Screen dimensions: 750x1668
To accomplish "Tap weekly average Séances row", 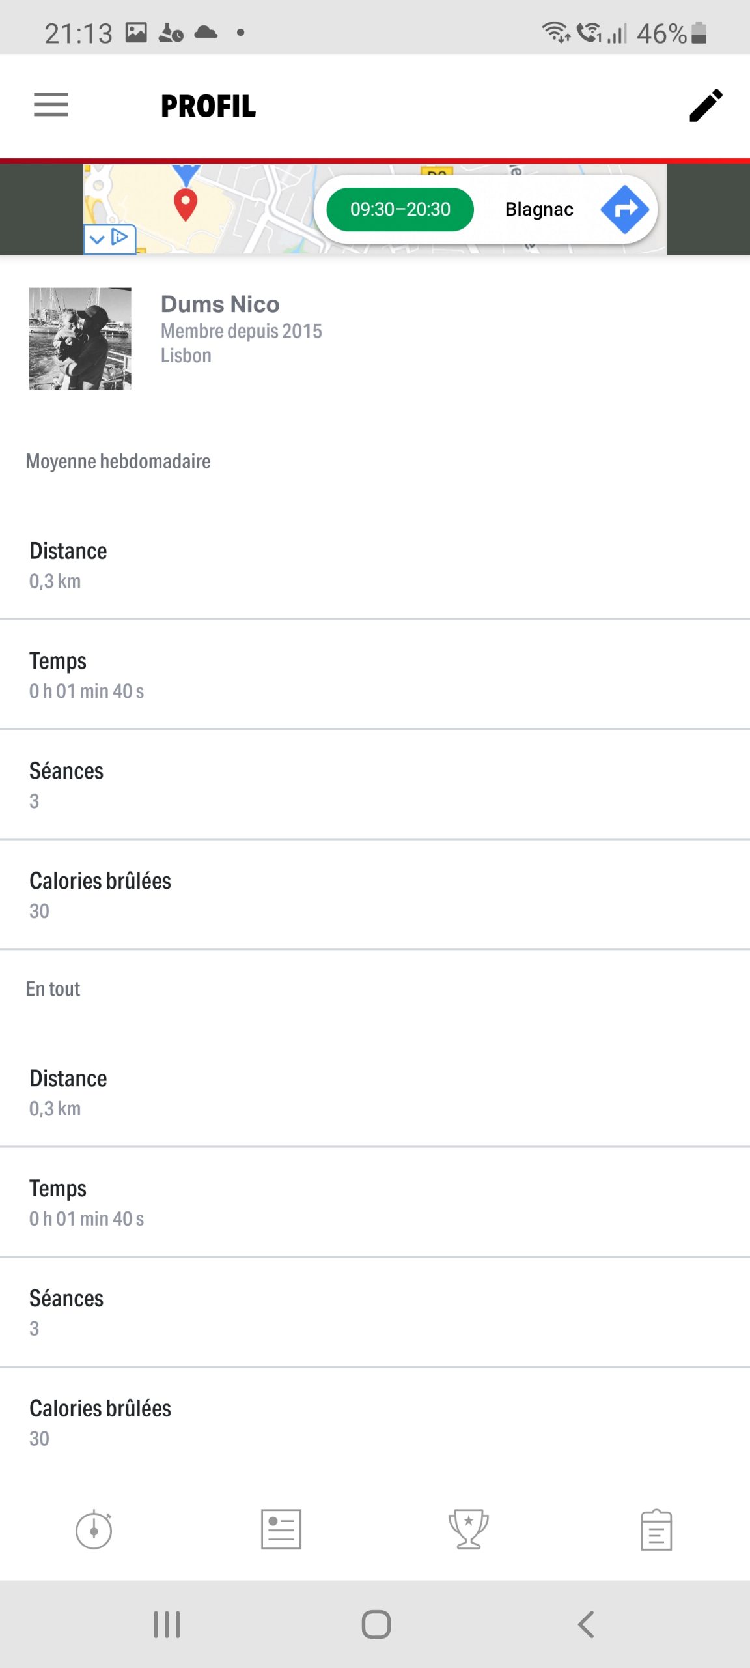I will 375,785.
